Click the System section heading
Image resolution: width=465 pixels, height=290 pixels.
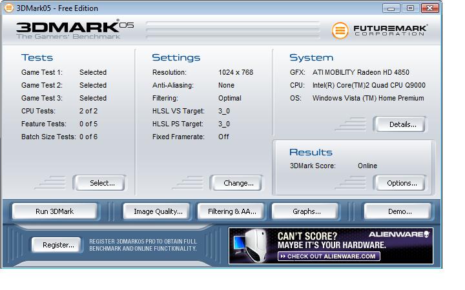point(311,57)
